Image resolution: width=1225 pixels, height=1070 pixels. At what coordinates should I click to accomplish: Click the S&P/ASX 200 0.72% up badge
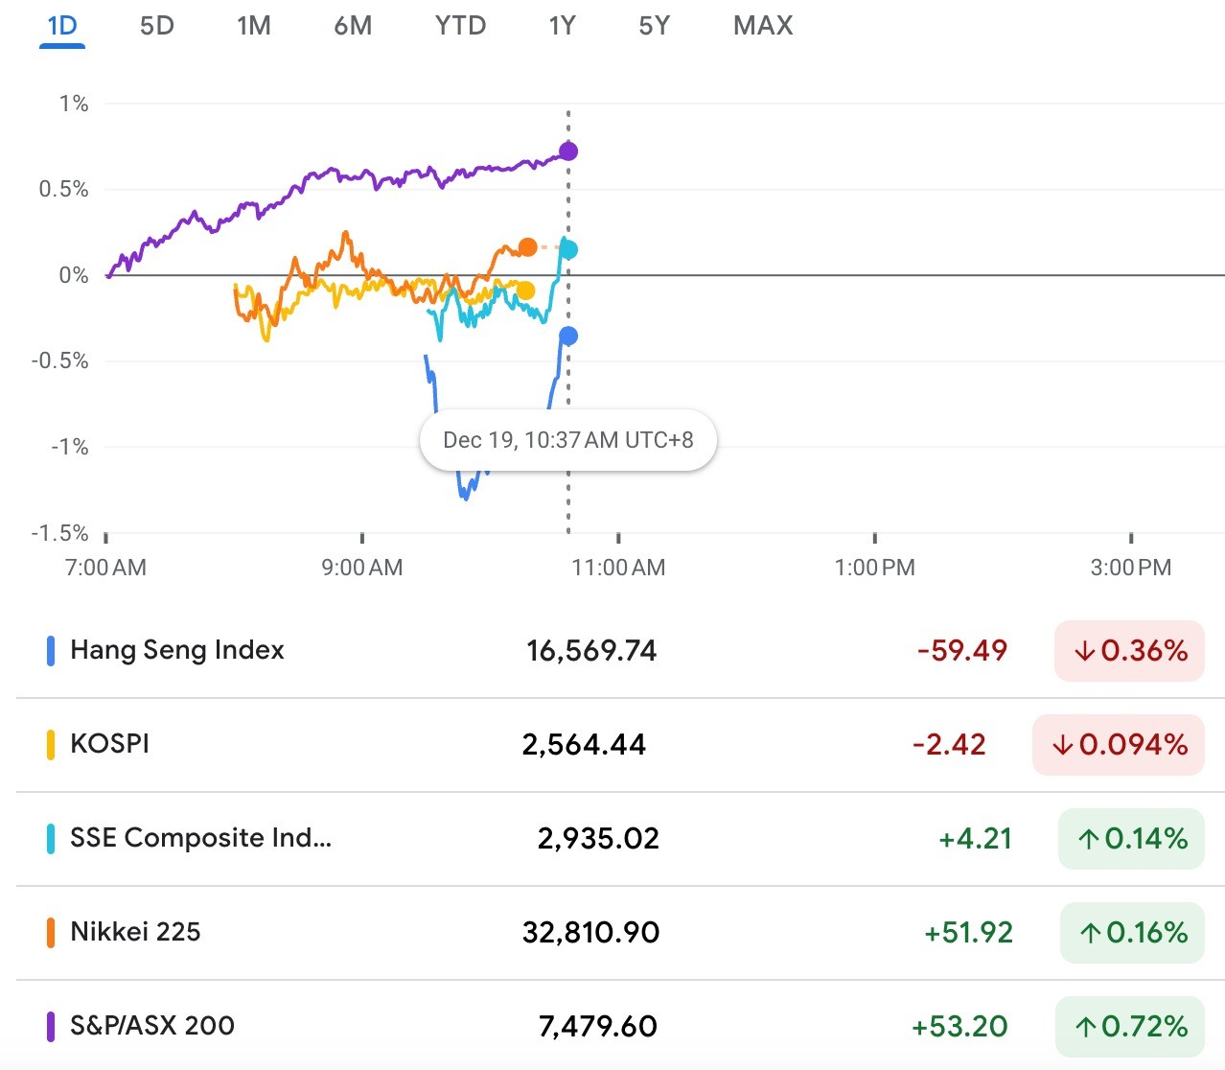pos(1130,1027)
